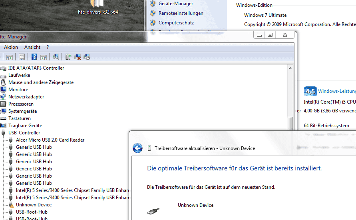
Task: Click the USB cable icon in driver dialog
Action: 153,211
